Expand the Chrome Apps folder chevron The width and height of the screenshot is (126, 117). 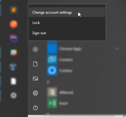(117, 48)
